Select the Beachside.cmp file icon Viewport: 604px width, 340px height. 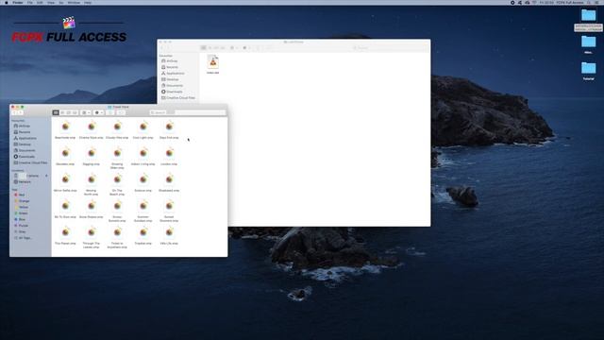[65, 127]
